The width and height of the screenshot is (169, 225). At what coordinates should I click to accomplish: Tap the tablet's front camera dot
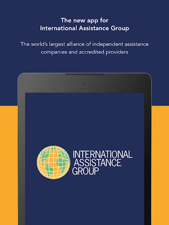point(85,84)
